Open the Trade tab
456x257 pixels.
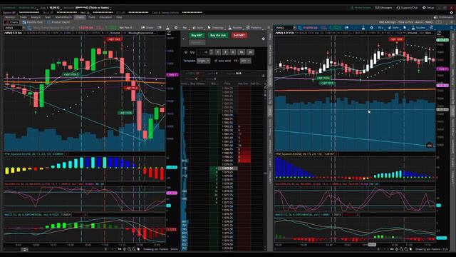(23, 17)
